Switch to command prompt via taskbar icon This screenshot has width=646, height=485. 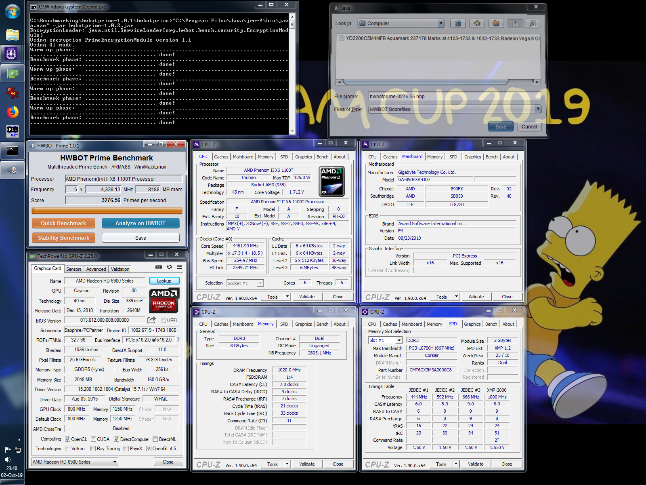click(12, 151)
